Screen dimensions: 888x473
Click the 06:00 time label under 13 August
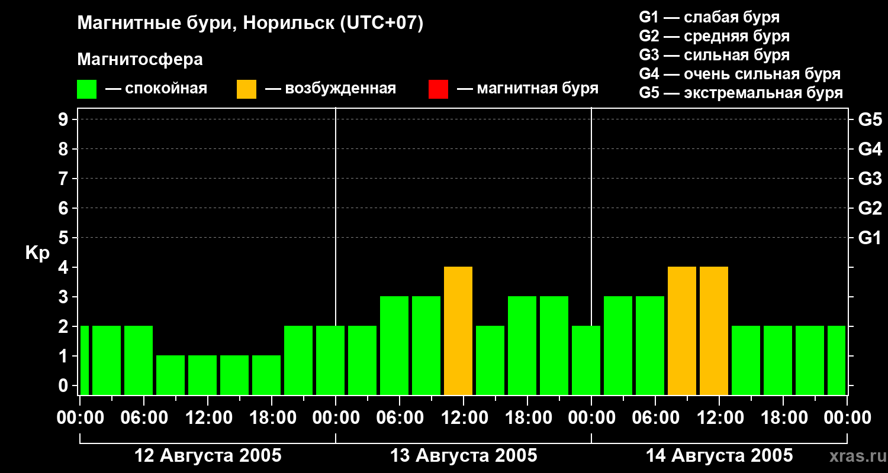pyautogui.click(x=400, y=418)
